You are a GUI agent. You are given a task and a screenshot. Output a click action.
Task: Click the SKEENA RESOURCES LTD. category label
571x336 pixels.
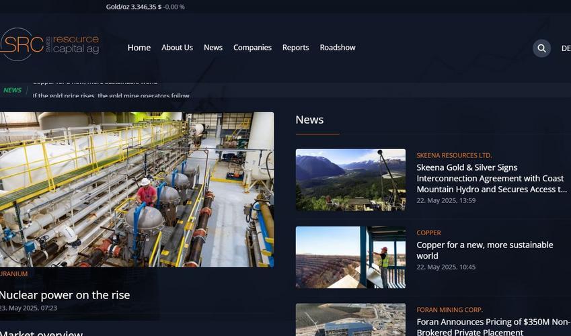[x=454, y=155]
